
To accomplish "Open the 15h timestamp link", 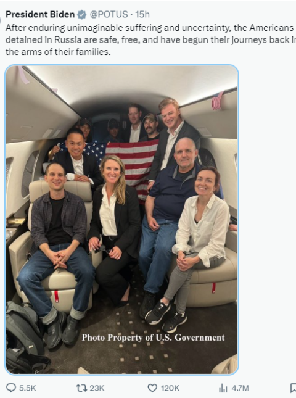I will tap(142, 14).
